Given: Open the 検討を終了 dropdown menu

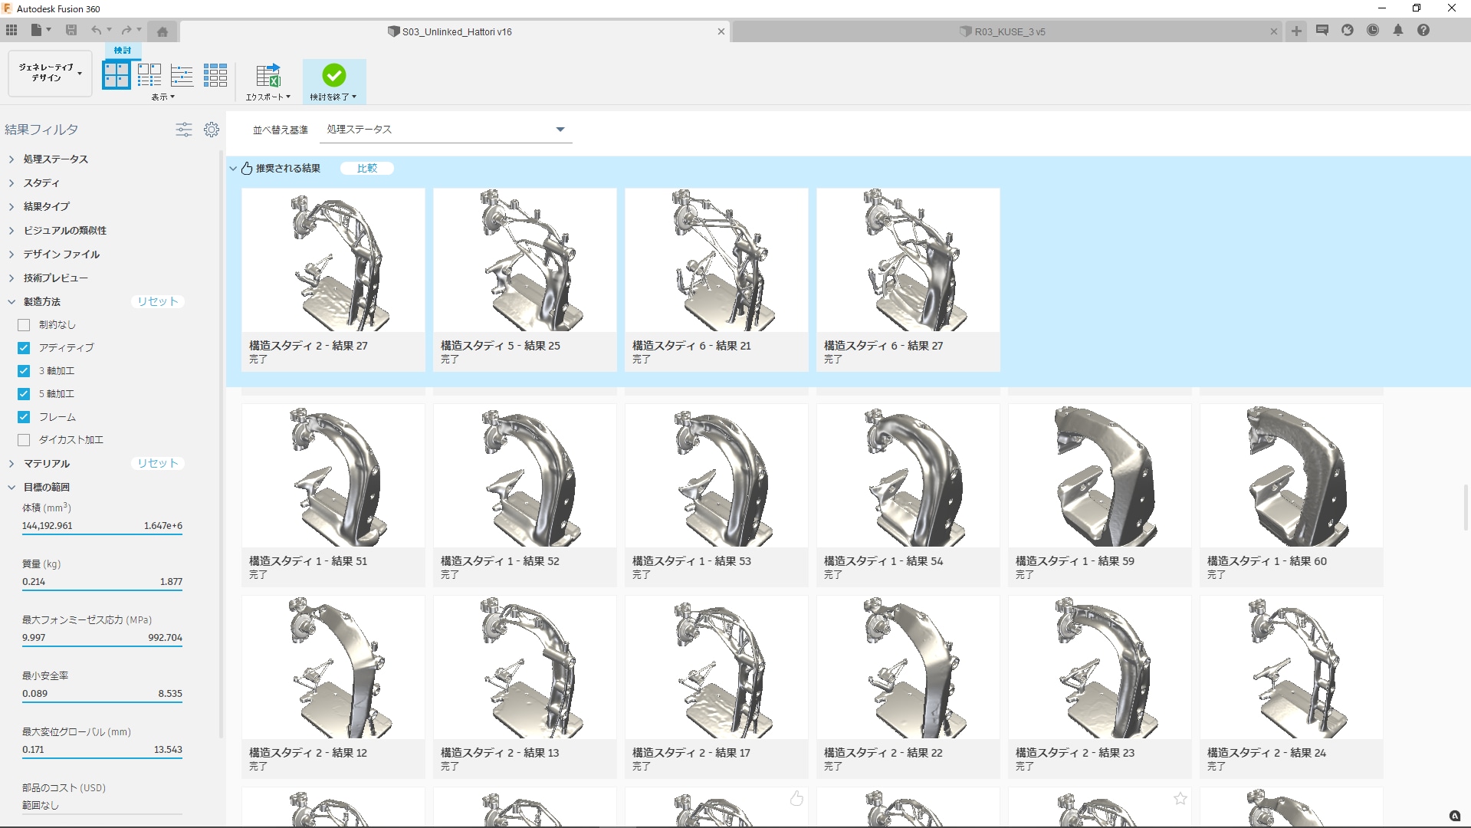Looking at the screenshot, I should [x=333, y=97].
